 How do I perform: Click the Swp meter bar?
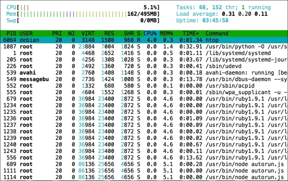click(83, 21)
